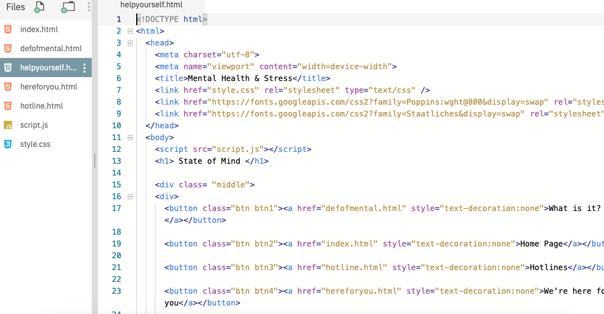Click "width=device-width" content value
The height and width of the screenshot is (314, 604).
344,66
